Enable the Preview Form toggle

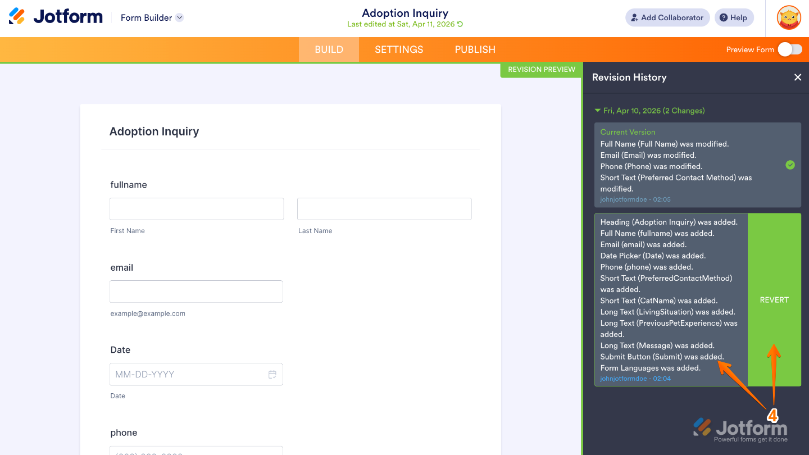coord(790,49)
